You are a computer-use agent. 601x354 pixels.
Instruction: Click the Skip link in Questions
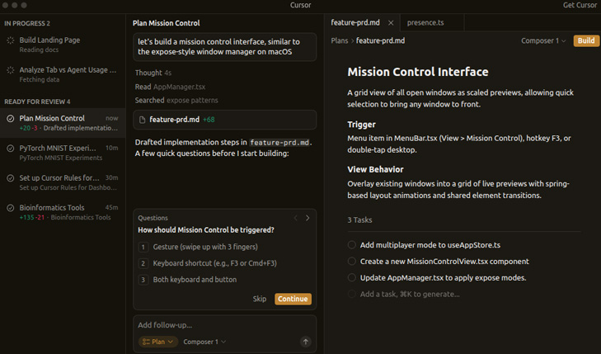[260, 299]
